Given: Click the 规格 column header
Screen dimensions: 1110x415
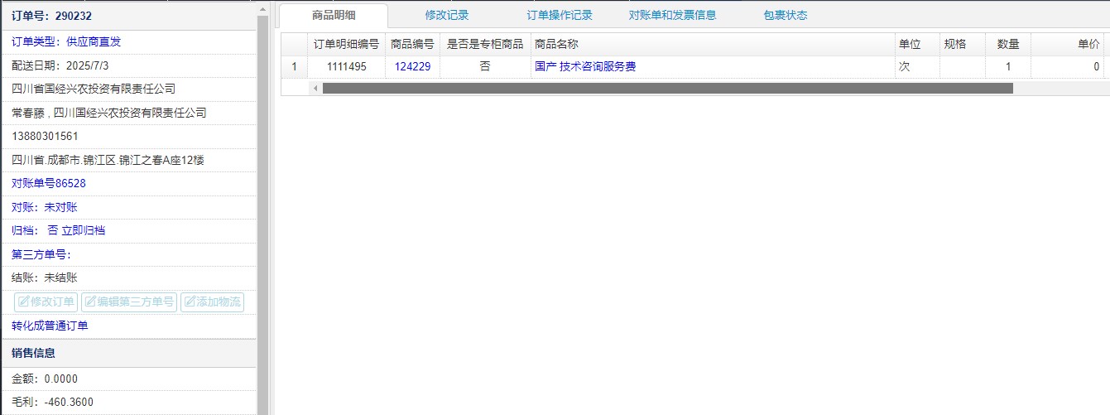Looking at the screenshot, I should [963, 44].
